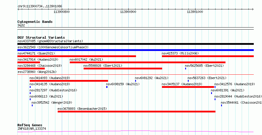Image resolution: width=262 pixels, height=135 pixels.
Task: Click the esv3621549 (1000GenomesConsortiumPhase3) label
Action: [53, 47]
